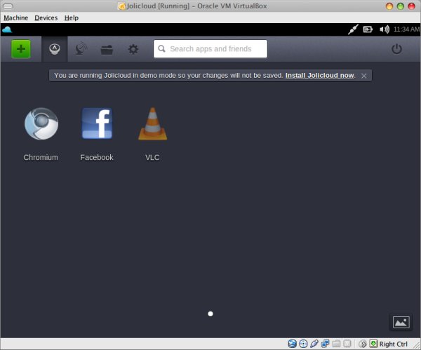Image resolution: width=421 pixels, height=350 pixels.
Task: Click the VirtualBox optical disc status icon
Action: (x=303, y=344)
